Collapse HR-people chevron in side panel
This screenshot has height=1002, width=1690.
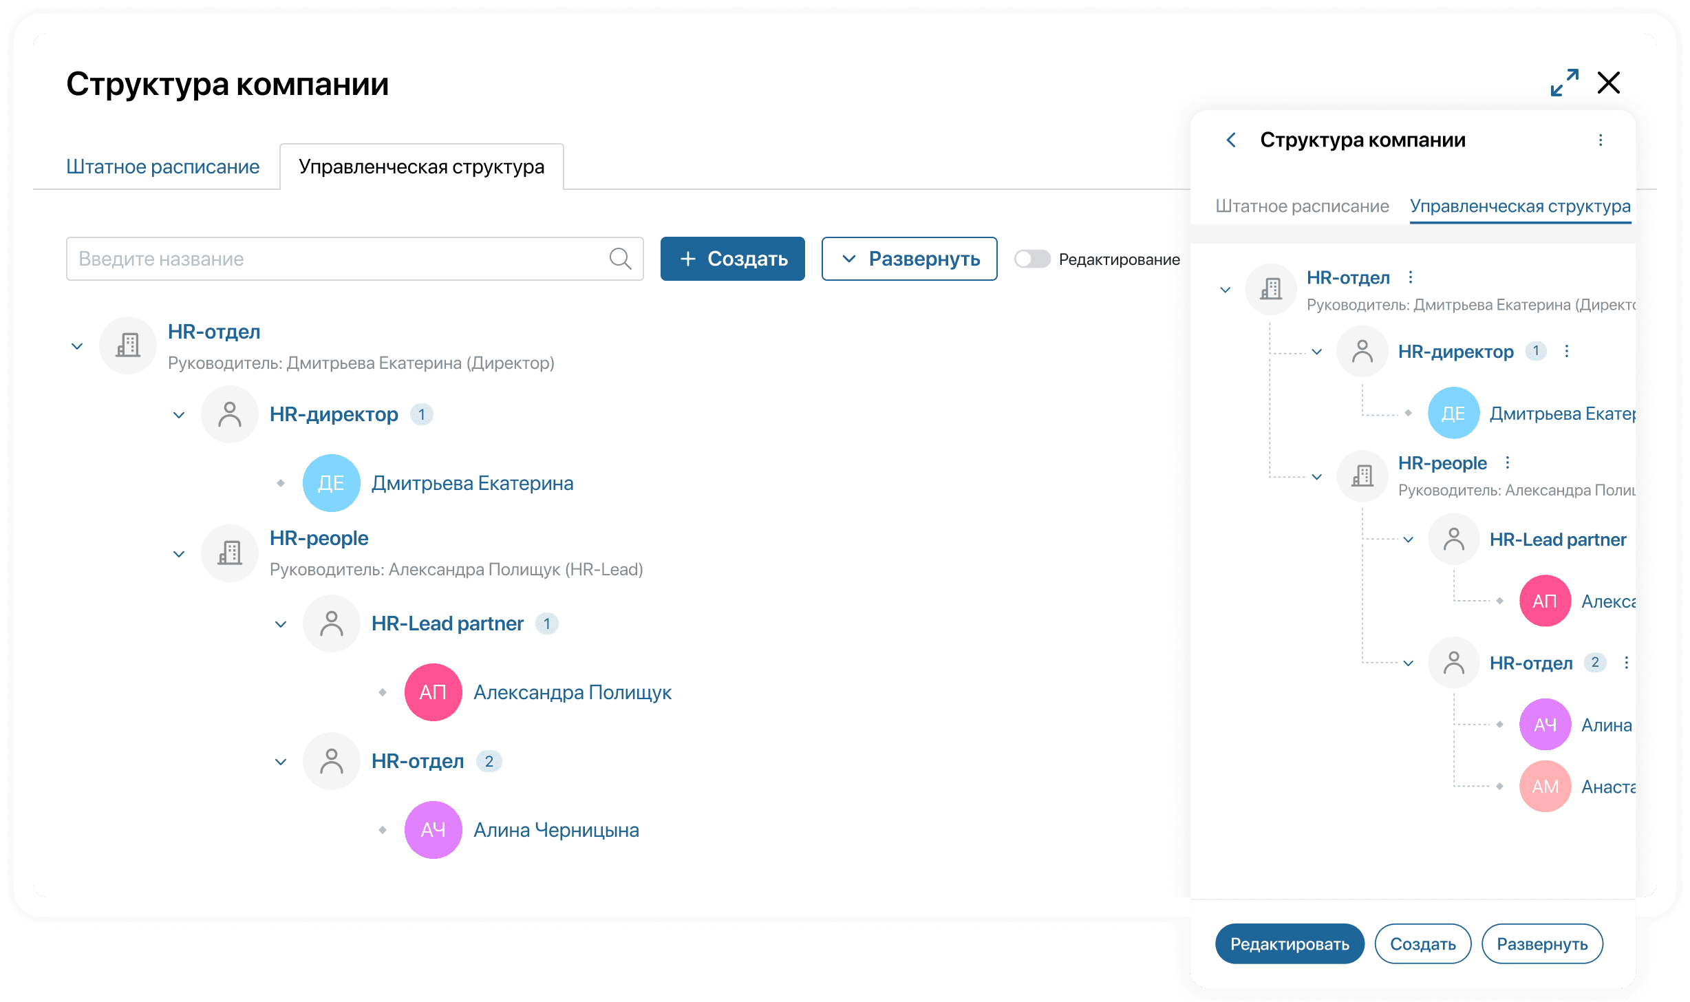pos(1316,477)
